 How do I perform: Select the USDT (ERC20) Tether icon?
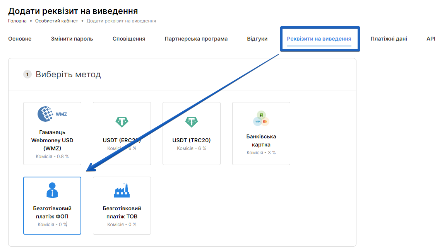tap(122, 122)
